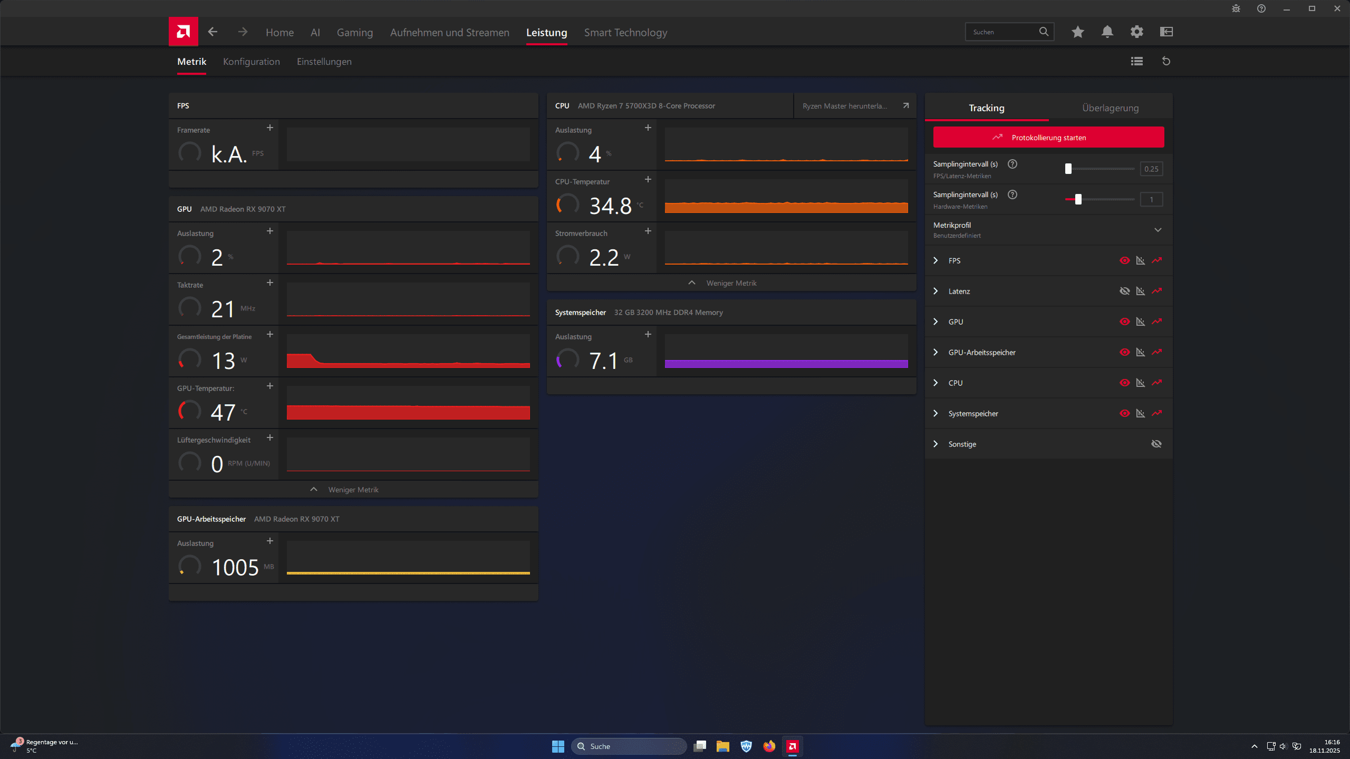Open the Metrikprofil dropdown
The image size is (1350, 759).
pyautogui.click(x=1158, y=230)
